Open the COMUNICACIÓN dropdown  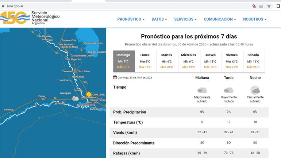coord(220,19)
